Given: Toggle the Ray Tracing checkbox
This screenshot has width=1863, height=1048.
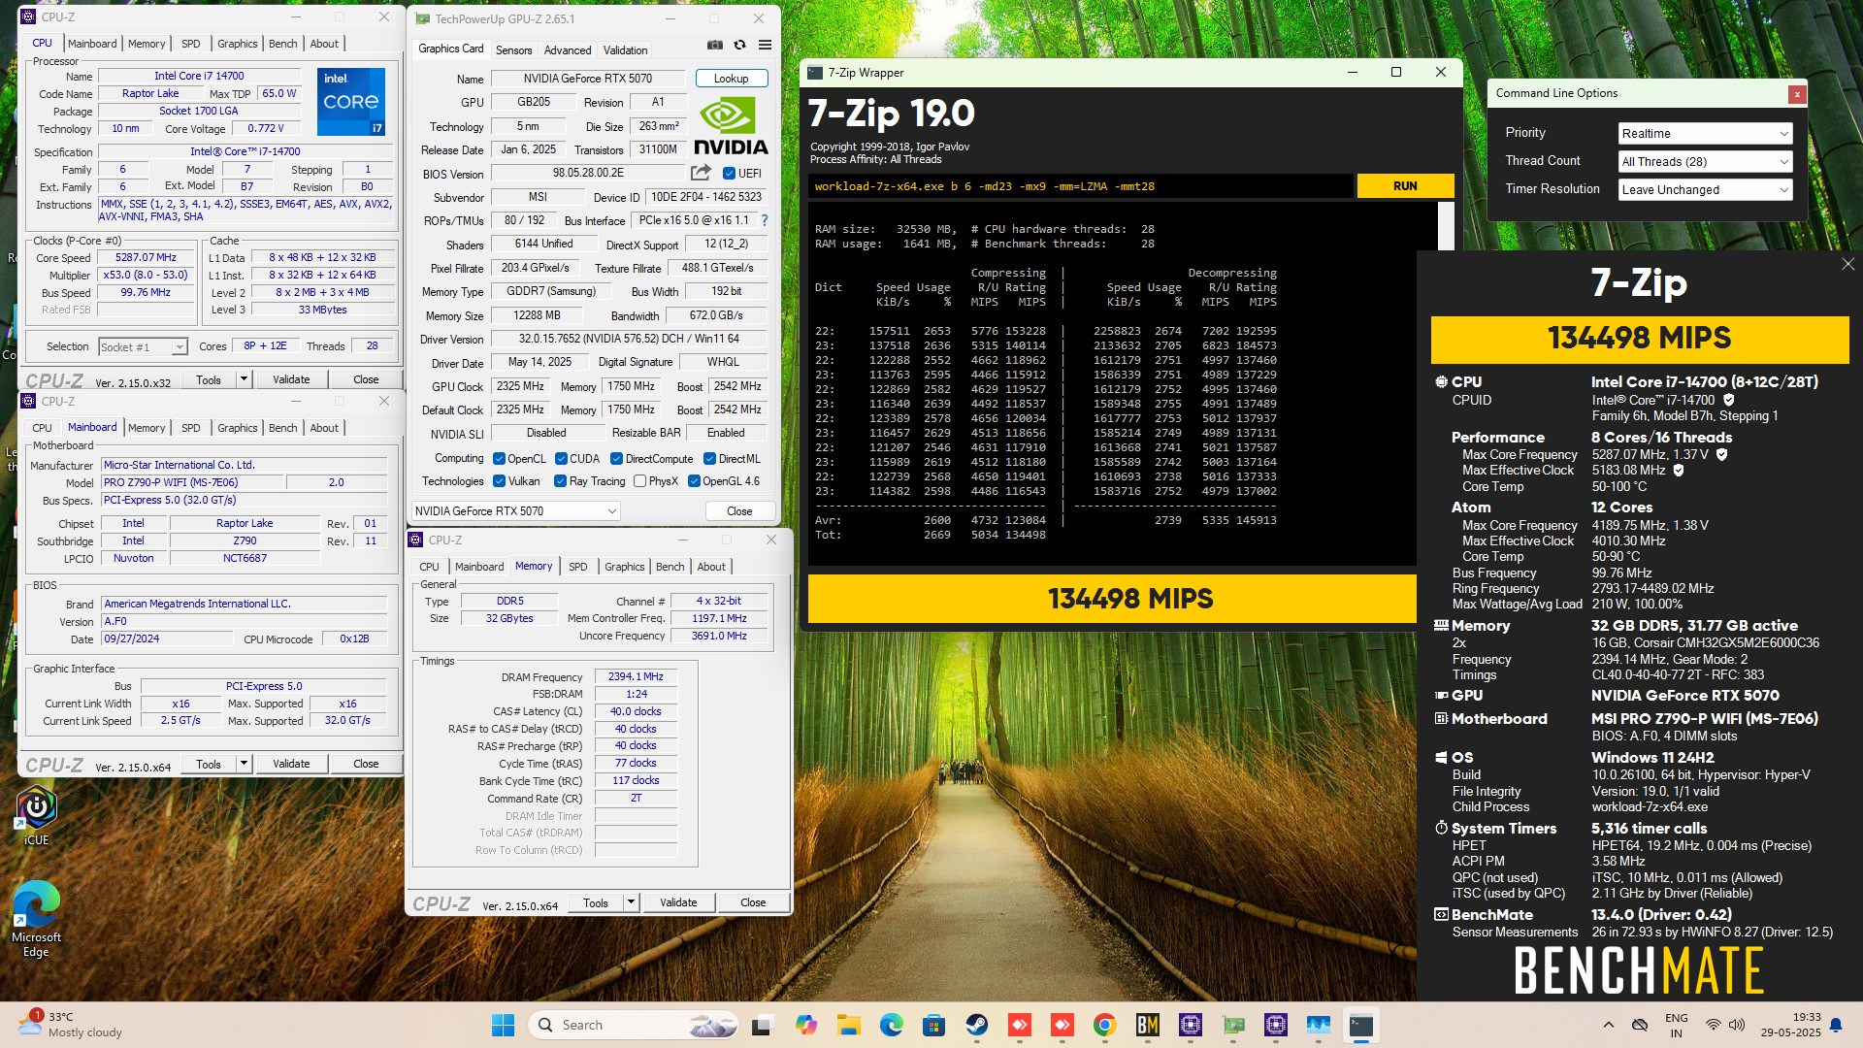Looking at the screenshot, I should (560, 481).
